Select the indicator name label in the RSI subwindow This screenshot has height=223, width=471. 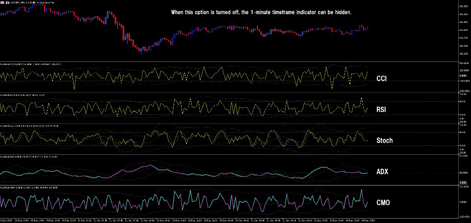coord(23,95)
